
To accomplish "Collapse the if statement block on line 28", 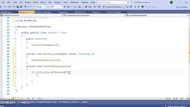I will [x=15, y=73].
